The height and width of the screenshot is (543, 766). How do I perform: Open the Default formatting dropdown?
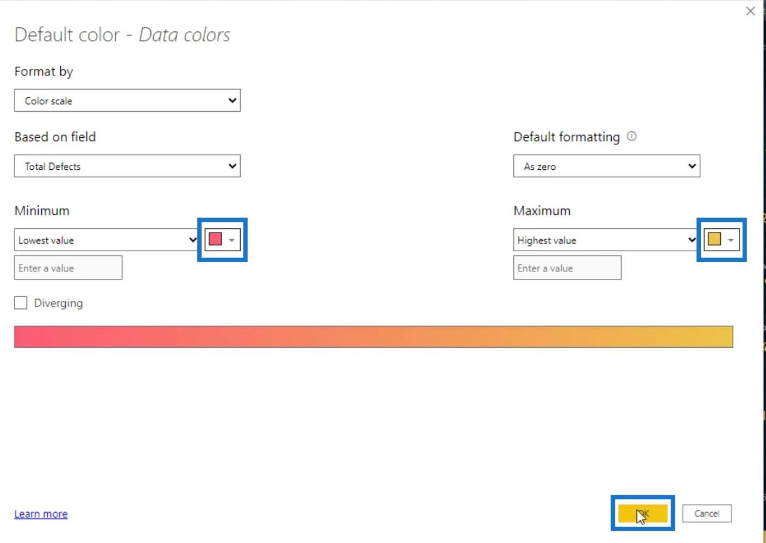[606, 166]
